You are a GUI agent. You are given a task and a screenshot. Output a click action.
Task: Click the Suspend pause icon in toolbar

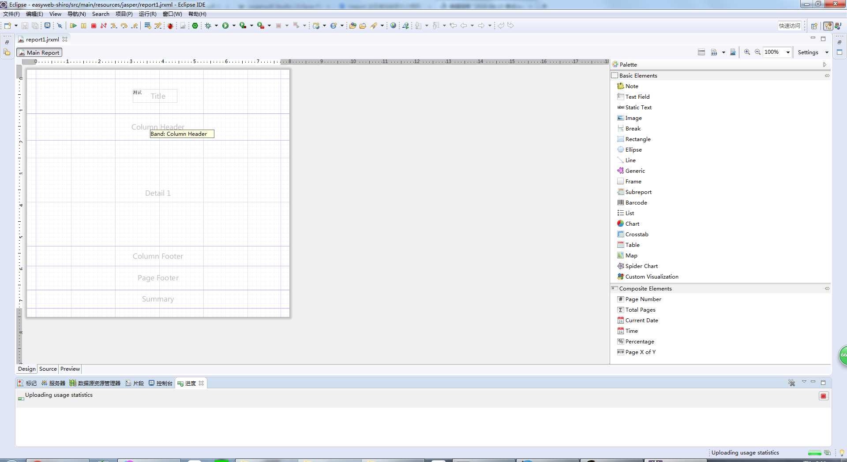coord(83,26)
